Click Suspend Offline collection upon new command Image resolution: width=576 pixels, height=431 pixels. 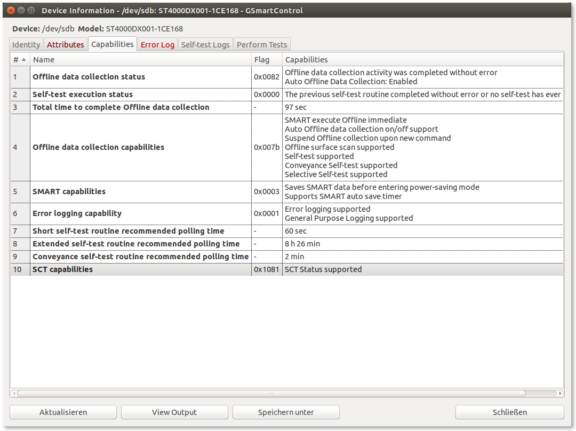367,138
